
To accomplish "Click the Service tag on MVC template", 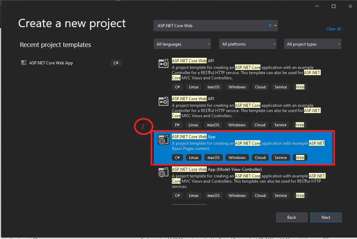I will point(281,196).
